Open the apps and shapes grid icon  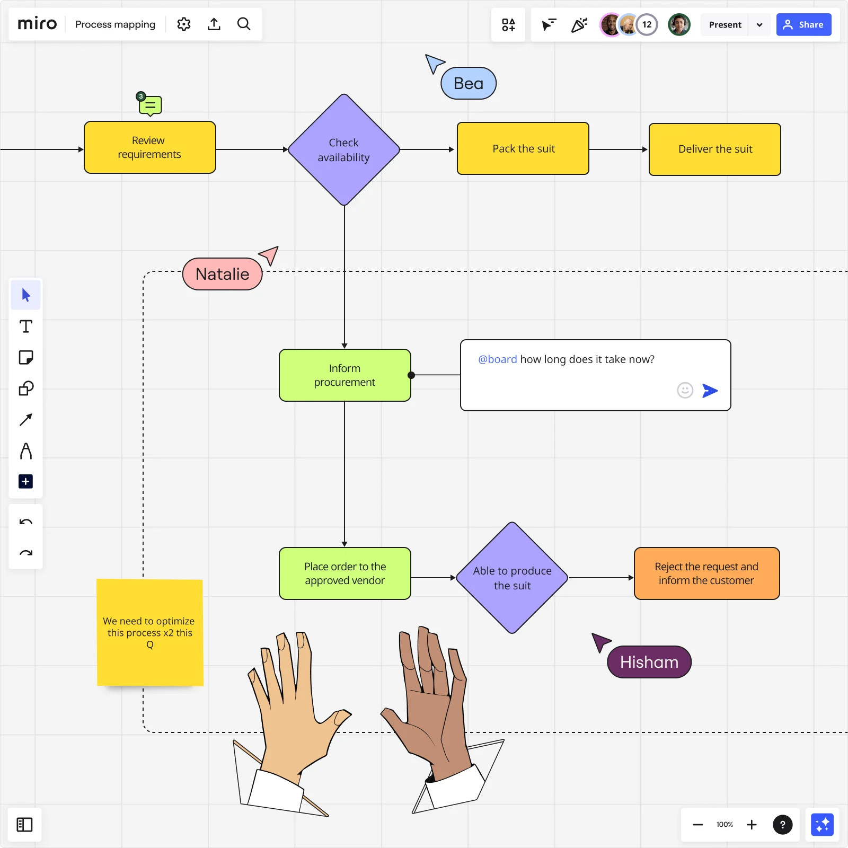pos(508,24)
